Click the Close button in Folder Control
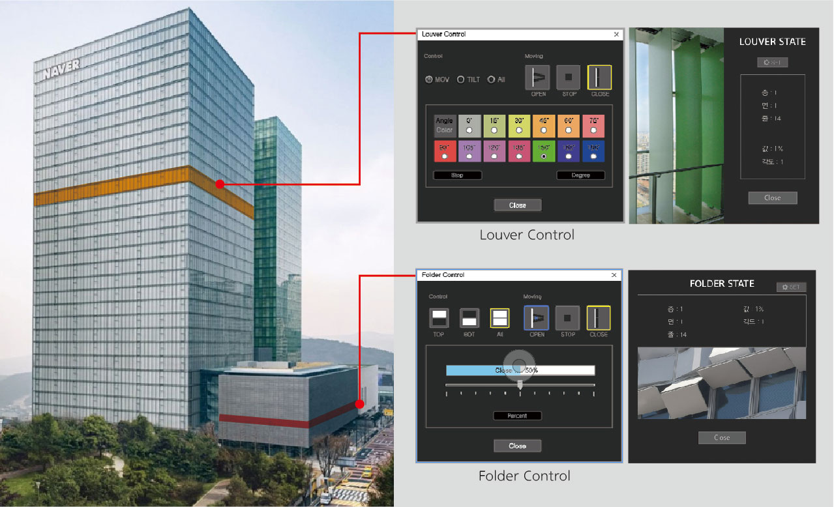This screenshot has width=834, height=507. pyautogui.click(x=517, y=446)
